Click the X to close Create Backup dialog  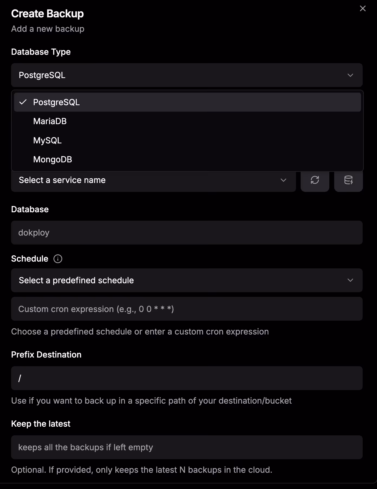pos(363,8)
